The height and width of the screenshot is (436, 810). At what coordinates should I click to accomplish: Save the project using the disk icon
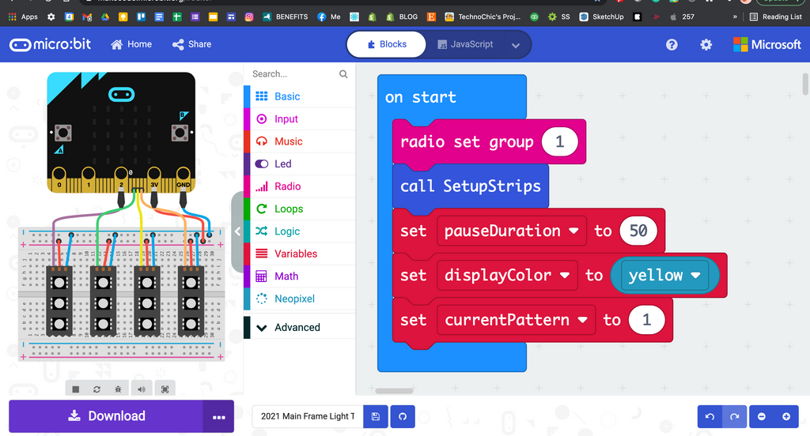[376, 416]
